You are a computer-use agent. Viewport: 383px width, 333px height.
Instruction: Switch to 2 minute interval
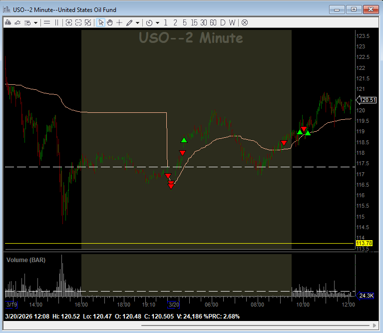coord(175,22)
